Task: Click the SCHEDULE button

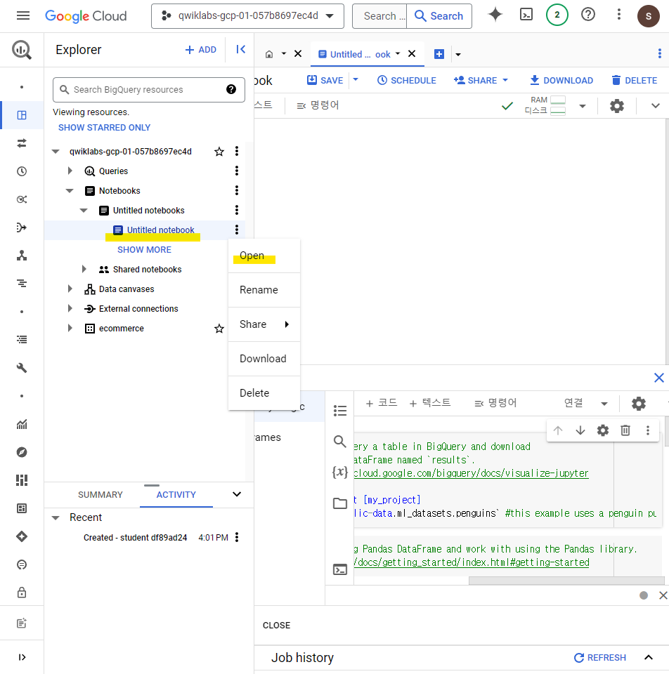Action: click(407, 80)
